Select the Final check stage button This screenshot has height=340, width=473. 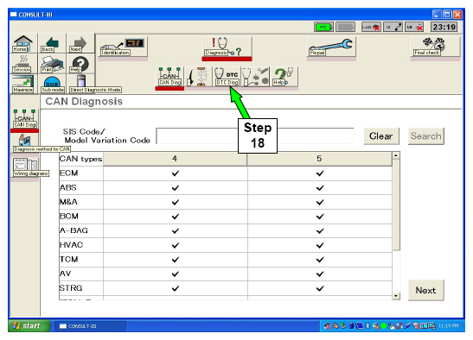(x=435, y=47)
